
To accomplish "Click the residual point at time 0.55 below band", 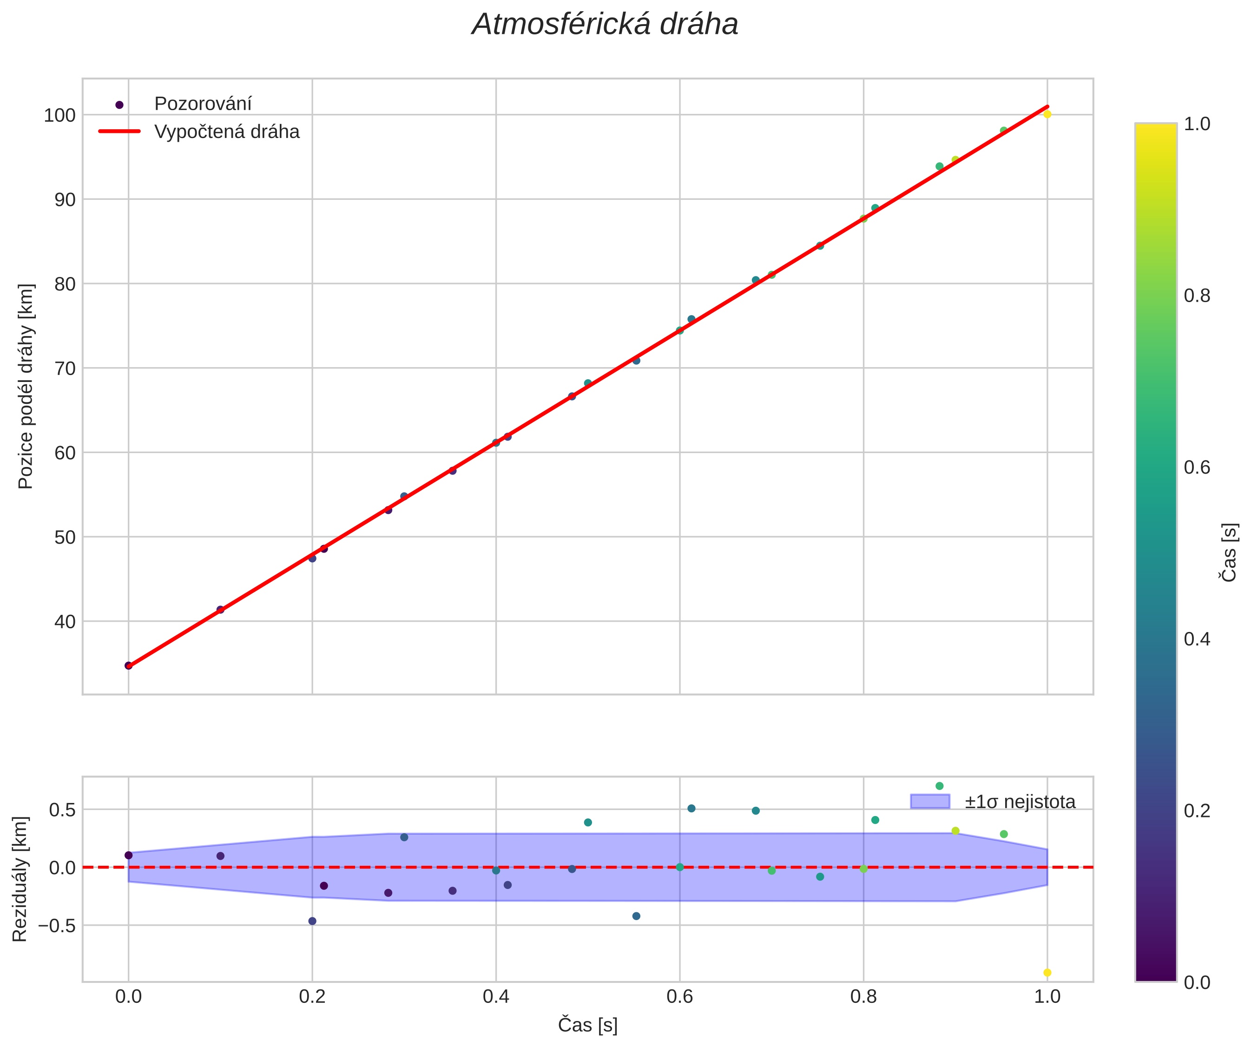I will 636,916.
